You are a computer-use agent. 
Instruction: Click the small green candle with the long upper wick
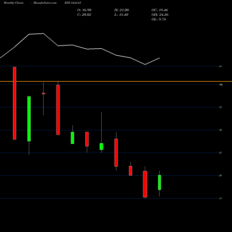[102, 147]
